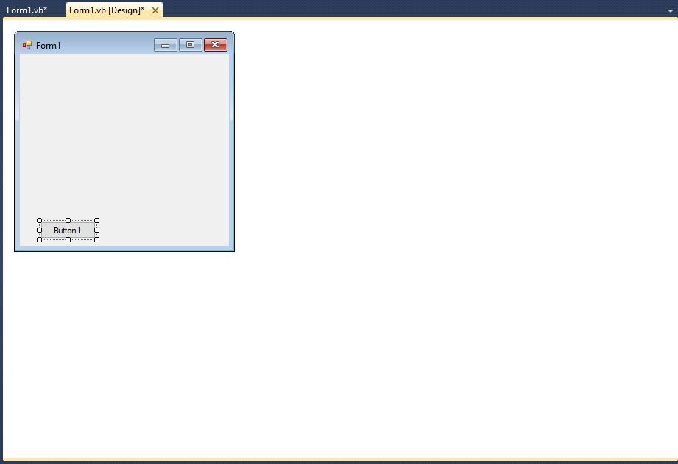
Task: Click the top-left selection handle of Button1
Action: click(38, 219)
